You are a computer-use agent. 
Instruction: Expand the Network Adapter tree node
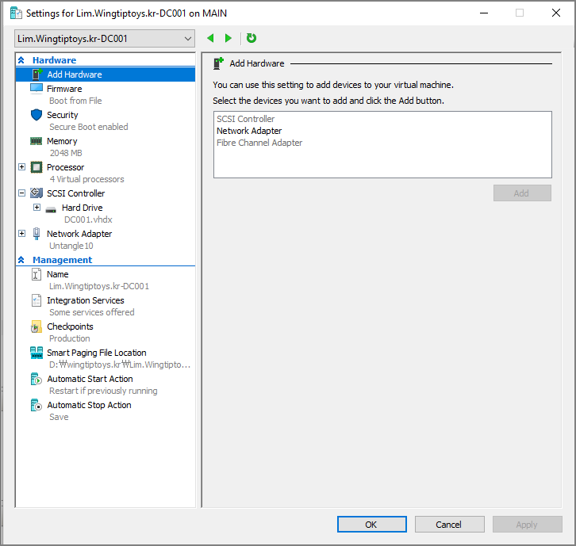pyautogui.click(x=22, y=233)
